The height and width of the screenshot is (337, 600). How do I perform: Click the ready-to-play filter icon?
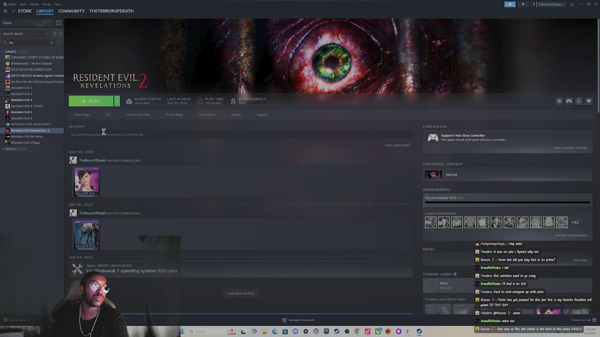pyautogui.click(x=60, y=34)
